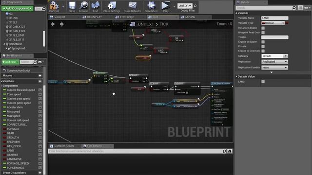This screenshot has height=175, width=312.
Task: Click the debug filter magnifier icon
Action: pyautogui.click(x=195, y=6)
